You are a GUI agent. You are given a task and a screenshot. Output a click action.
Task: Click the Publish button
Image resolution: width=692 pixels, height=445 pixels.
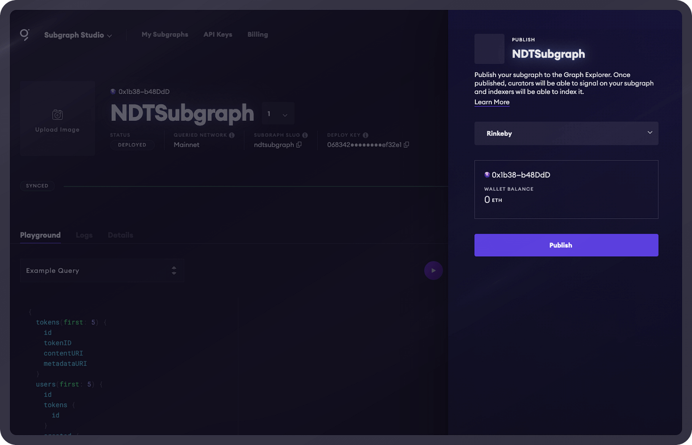coord(566,245)
